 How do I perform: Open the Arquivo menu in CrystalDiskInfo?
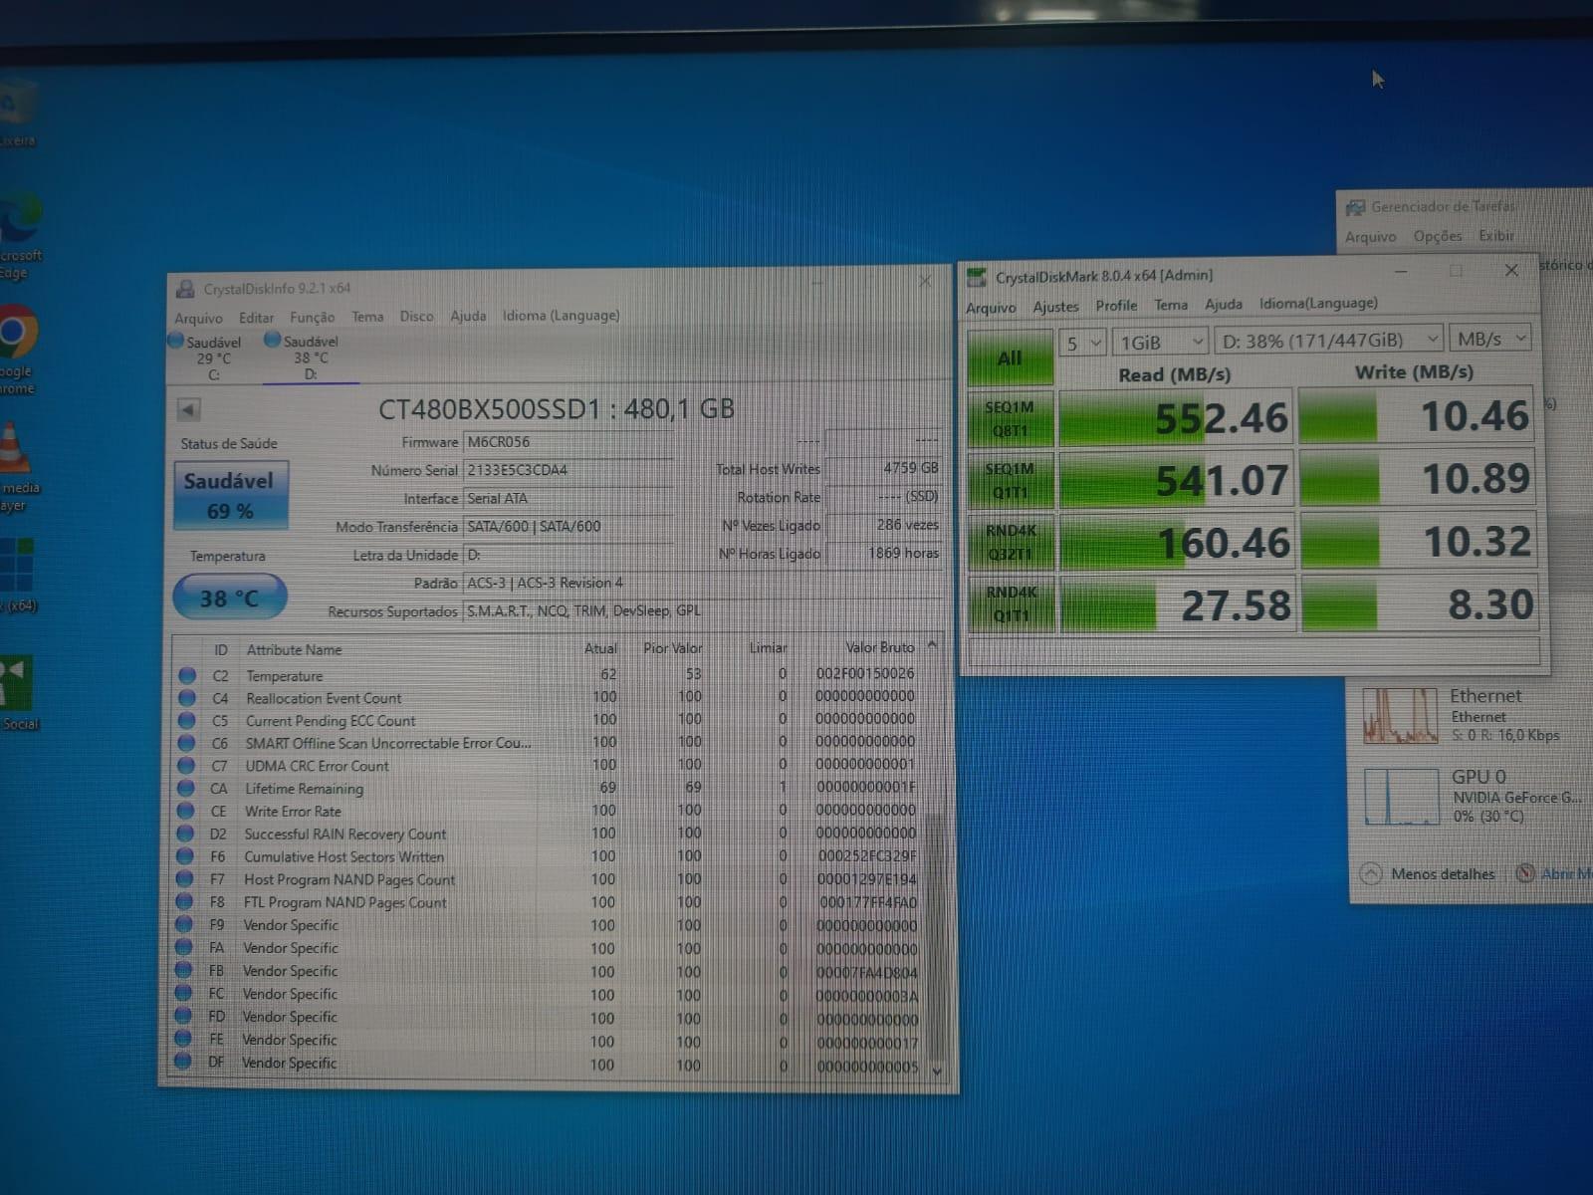tap(198, 318)
